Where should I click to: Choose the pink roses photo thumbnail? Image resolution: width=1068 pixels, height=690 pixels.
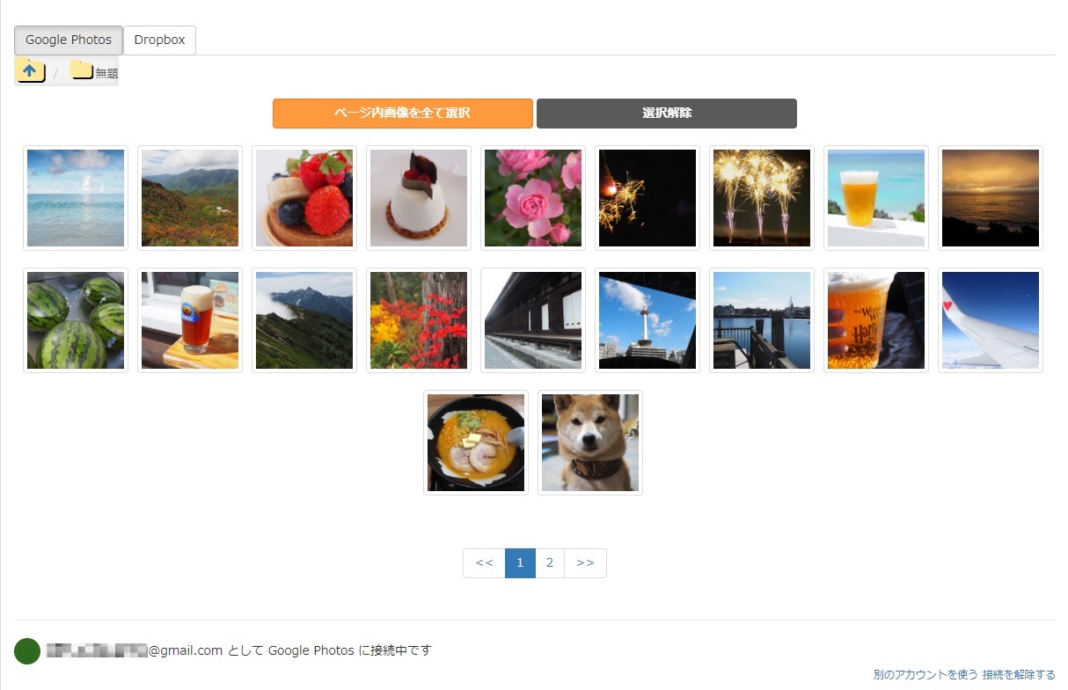point(533,198)
